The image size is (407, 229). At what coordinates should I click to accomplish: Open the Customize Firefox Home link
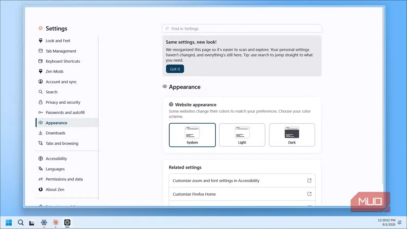click(242, 194)
